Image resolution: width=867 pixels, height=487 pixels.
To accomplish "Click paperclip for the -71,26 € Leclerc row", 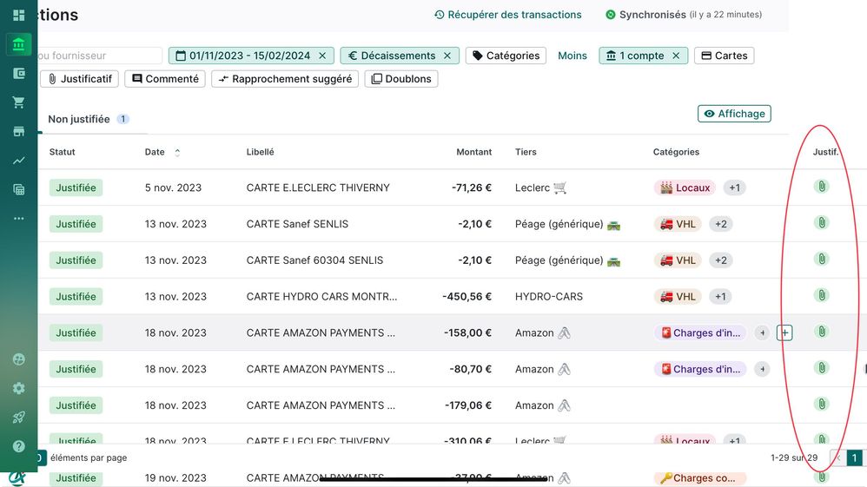I will pyautogui.click(x=821, y=187).
